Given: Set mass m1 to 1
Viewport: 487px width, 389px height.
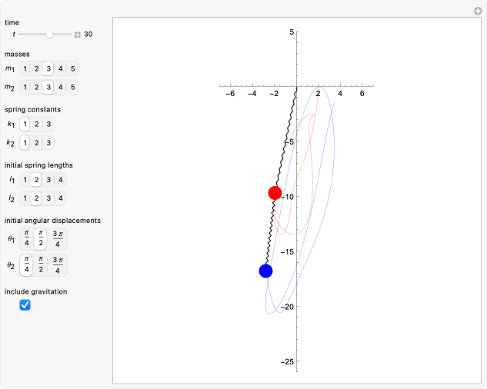Looking at the screenshot, I should pyautogui.click(x=25, y=68).
